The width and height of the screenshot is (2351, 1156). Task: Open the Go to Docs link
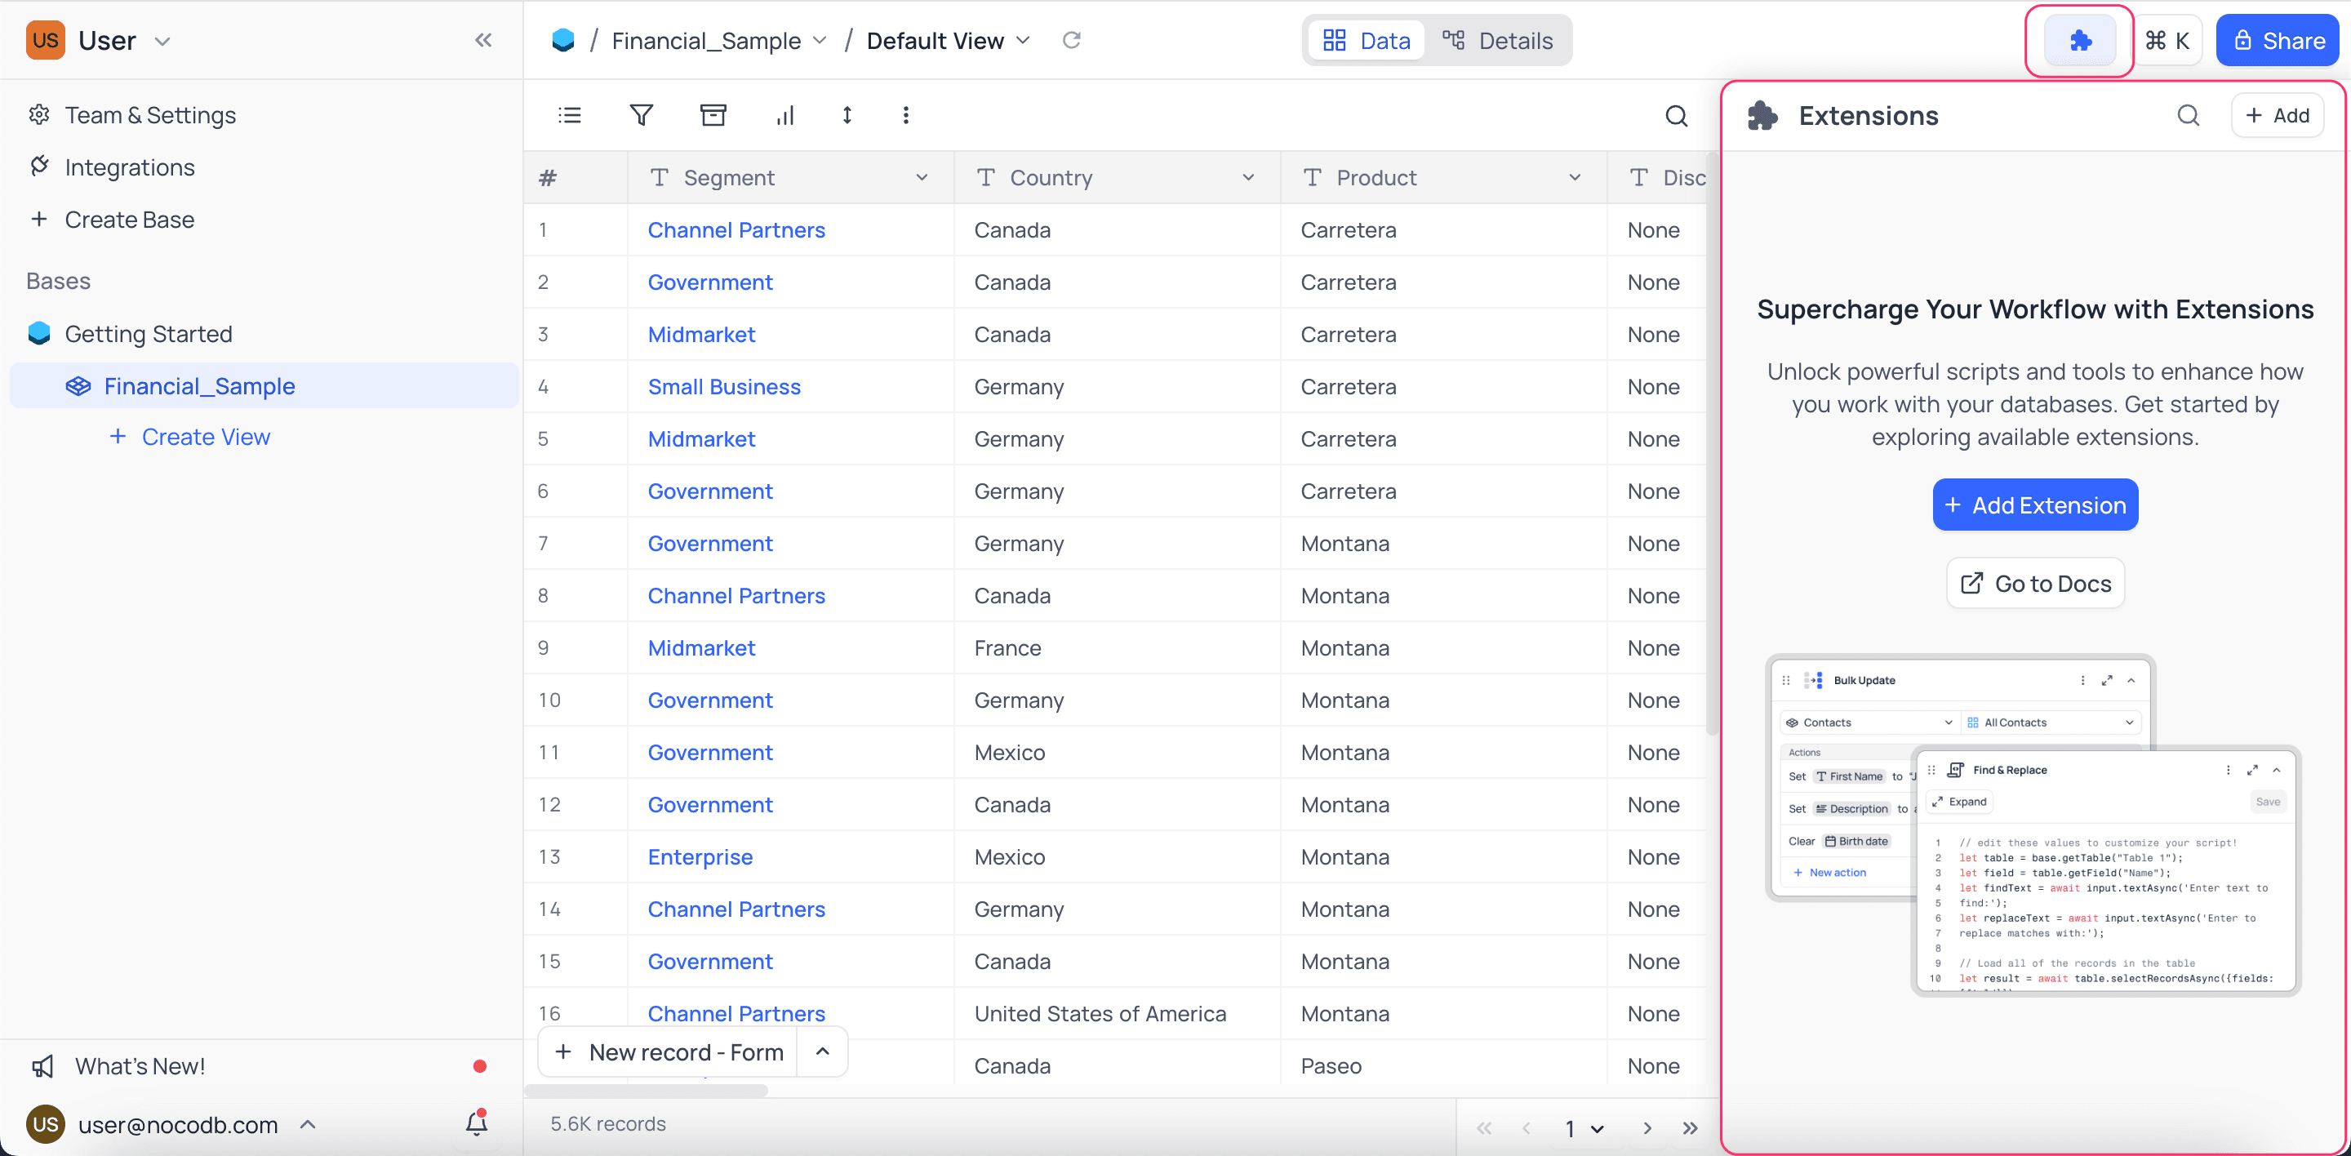[2034, 583]
